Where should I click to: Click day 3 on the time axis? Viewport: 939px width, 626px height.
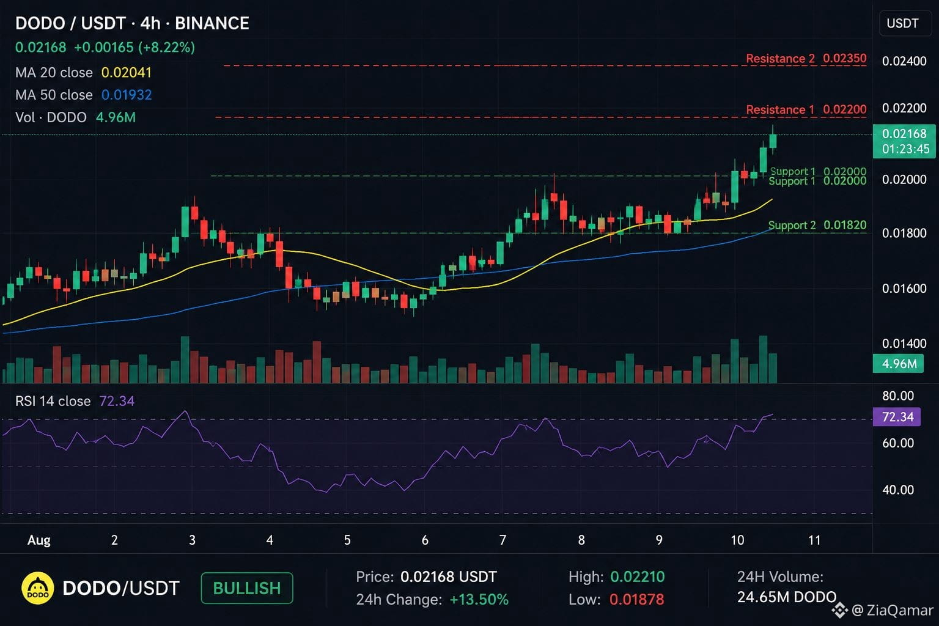192,540
